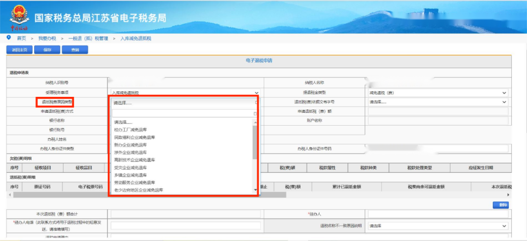Click the 经办人 input field
Viewport: 527px width, 241px height.
(438, 214)
